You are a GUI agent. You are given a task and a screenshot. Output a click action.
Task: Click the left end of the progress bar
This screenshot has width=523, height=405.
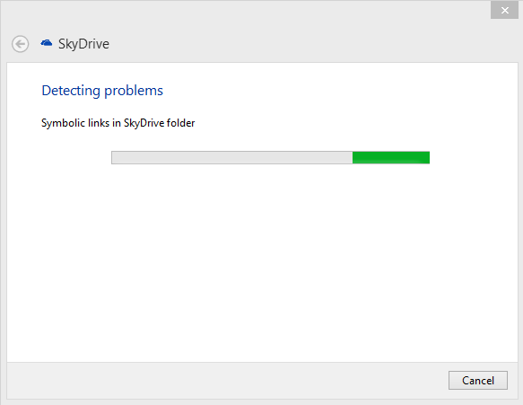pyautogui.click(x=115, y=157)
